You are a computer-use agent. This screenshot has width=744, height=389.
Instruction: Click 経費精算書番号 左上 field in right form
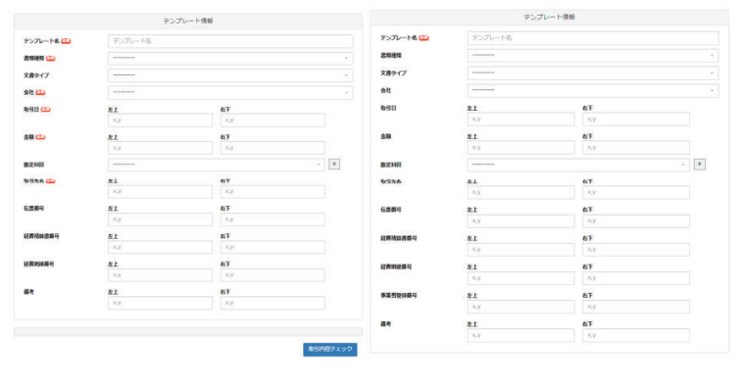click(x=521, y=250)
